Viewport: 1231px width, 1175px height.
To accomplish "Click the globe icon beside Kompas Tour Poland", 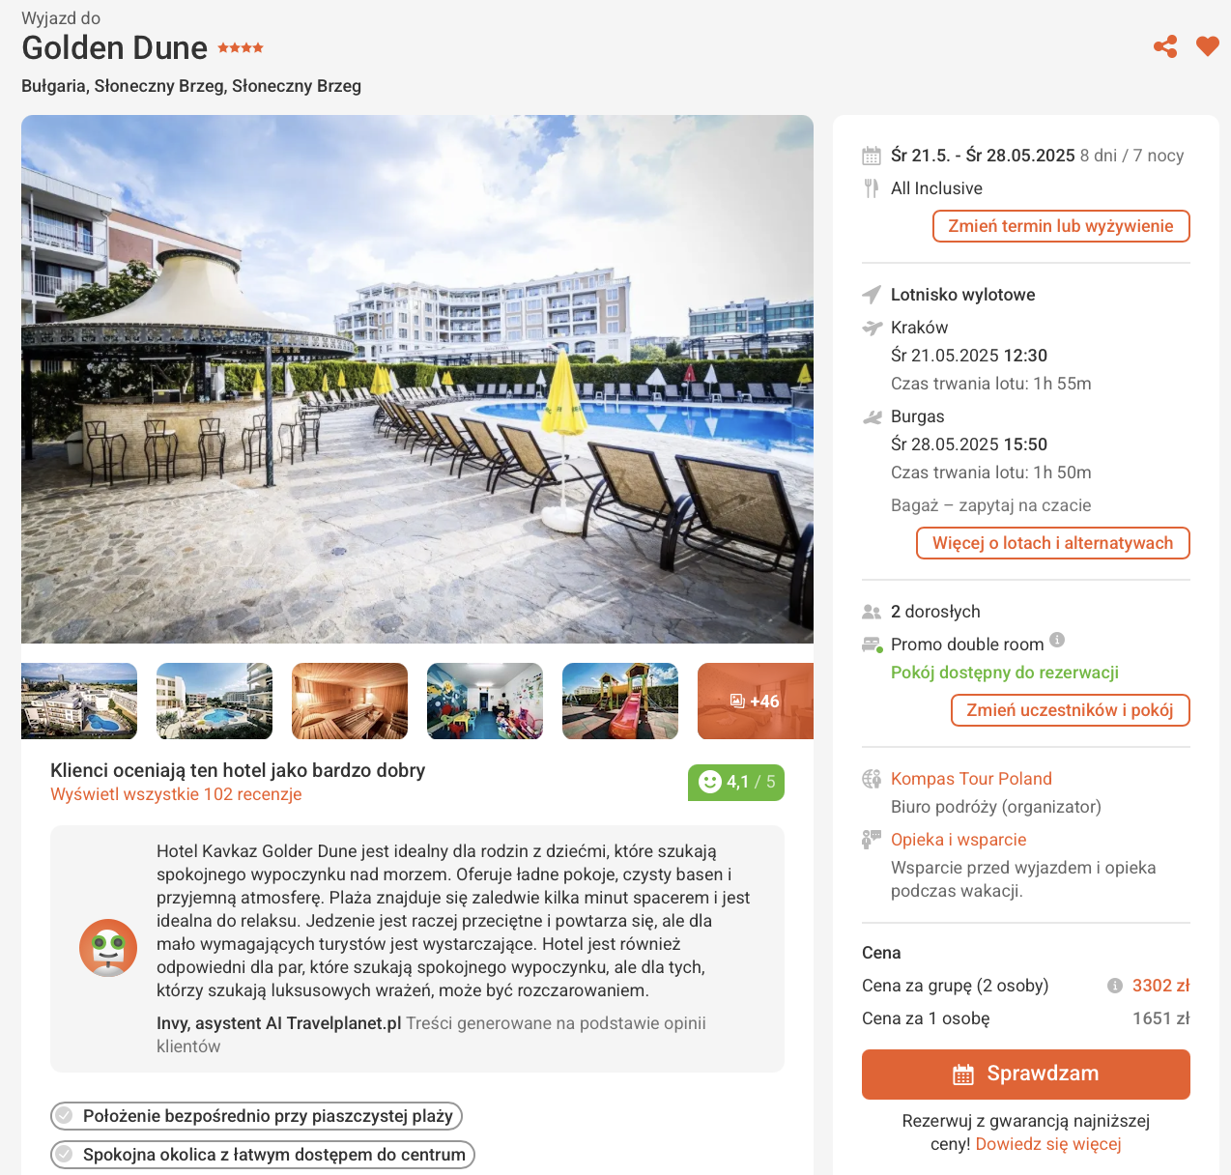I will pyautogui.click(x=872, y=779).
